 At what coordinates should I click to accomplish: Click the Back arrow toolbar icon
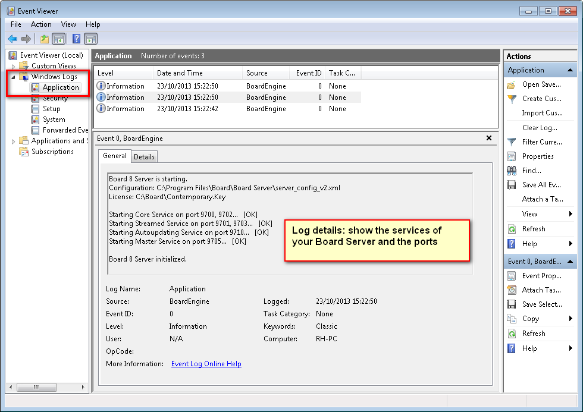pyautogui.click(x=12, y=39)
